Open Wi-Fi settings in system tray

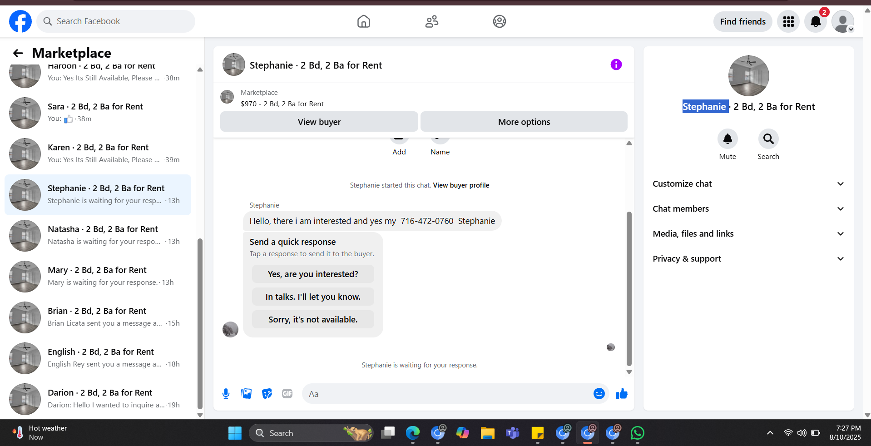point(788,433)
